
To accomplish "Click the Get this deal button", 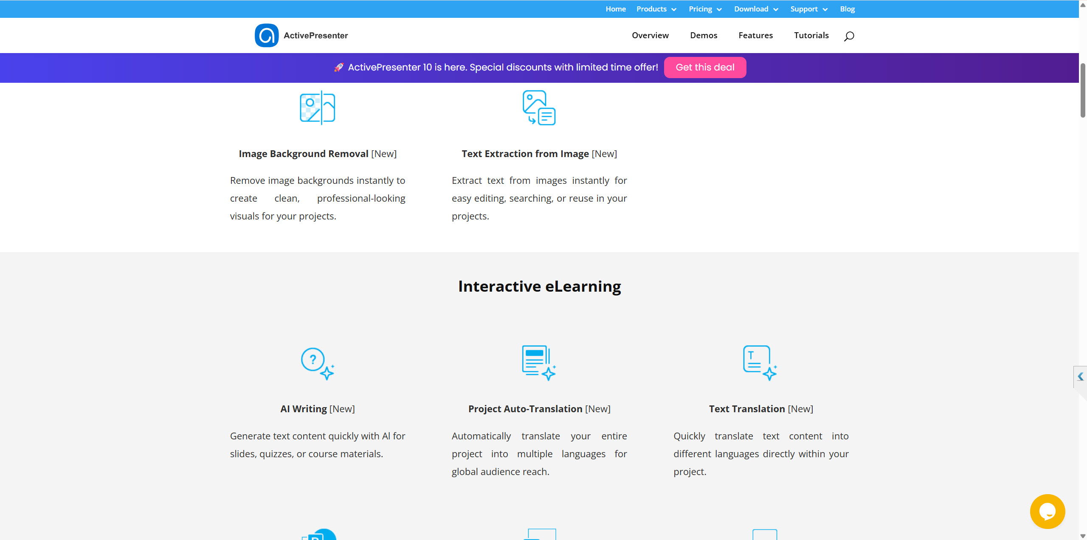I will 705,67.
